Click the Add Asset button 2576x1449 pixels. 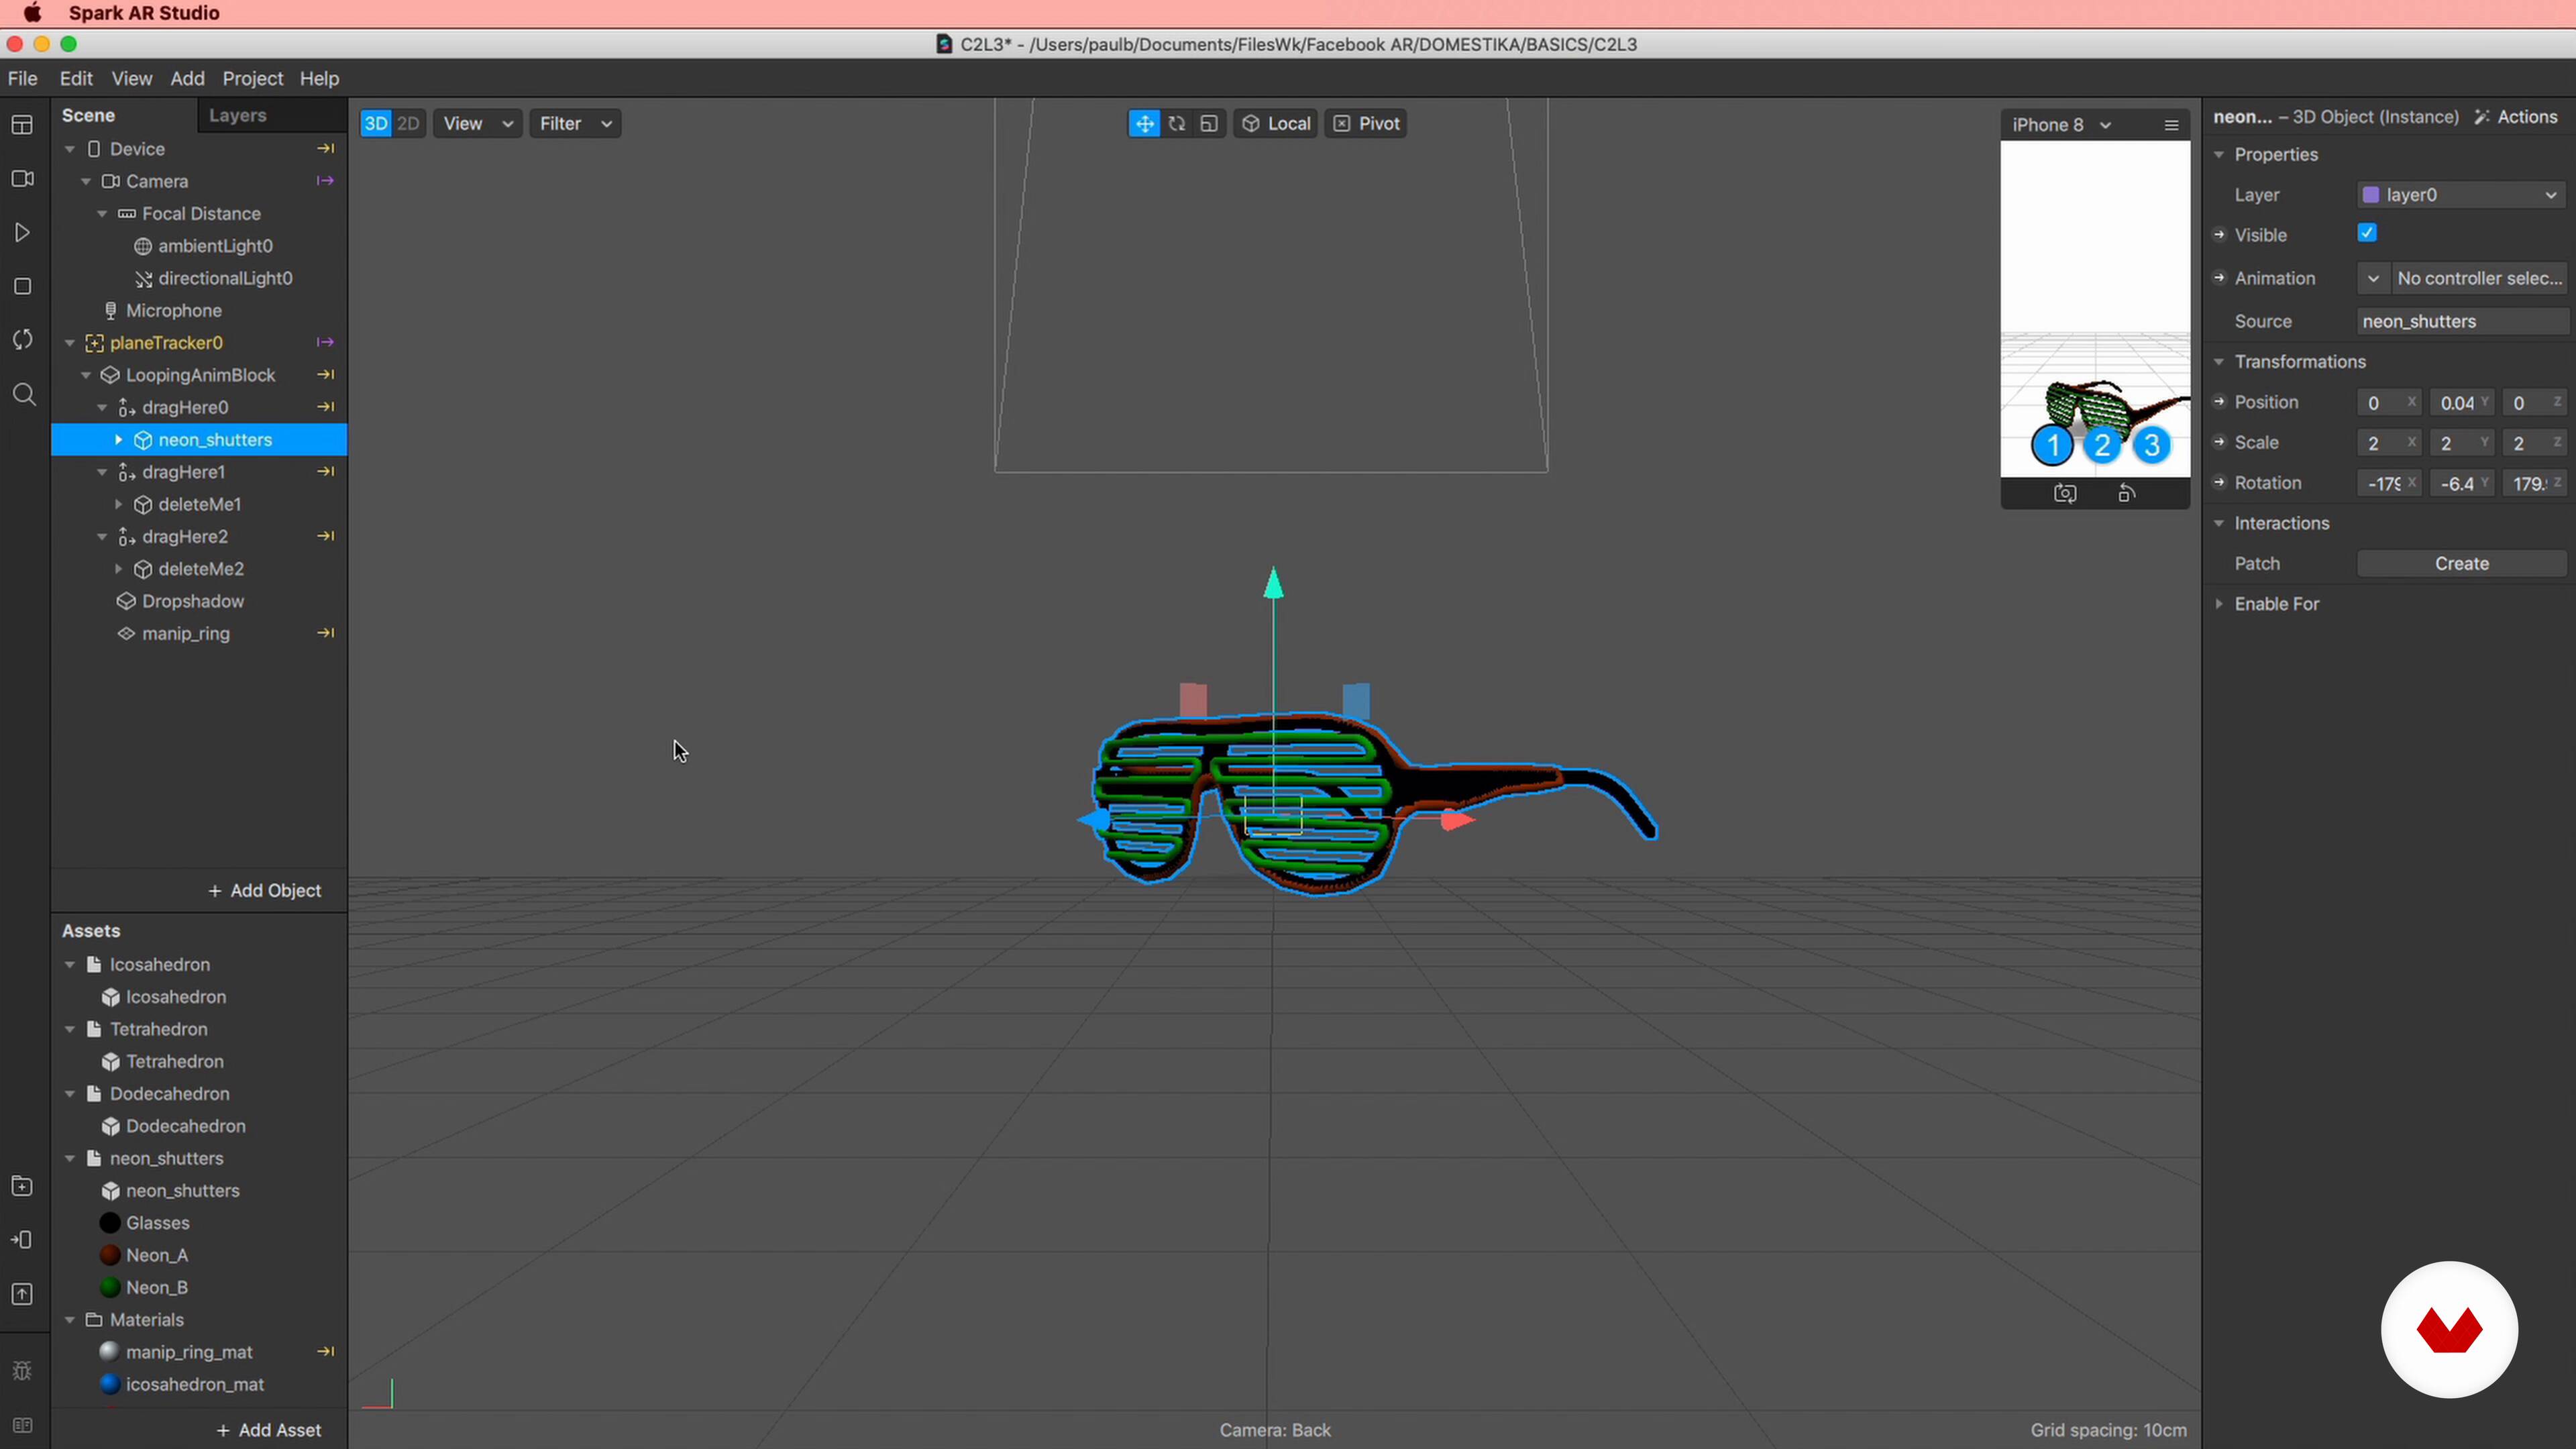coord(268,1429)
